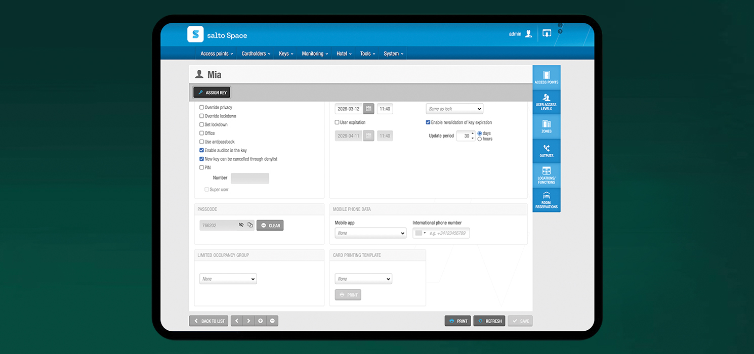Click the PIN Number input field
This screenshot has height=354, width=754.
click(250, 178)
